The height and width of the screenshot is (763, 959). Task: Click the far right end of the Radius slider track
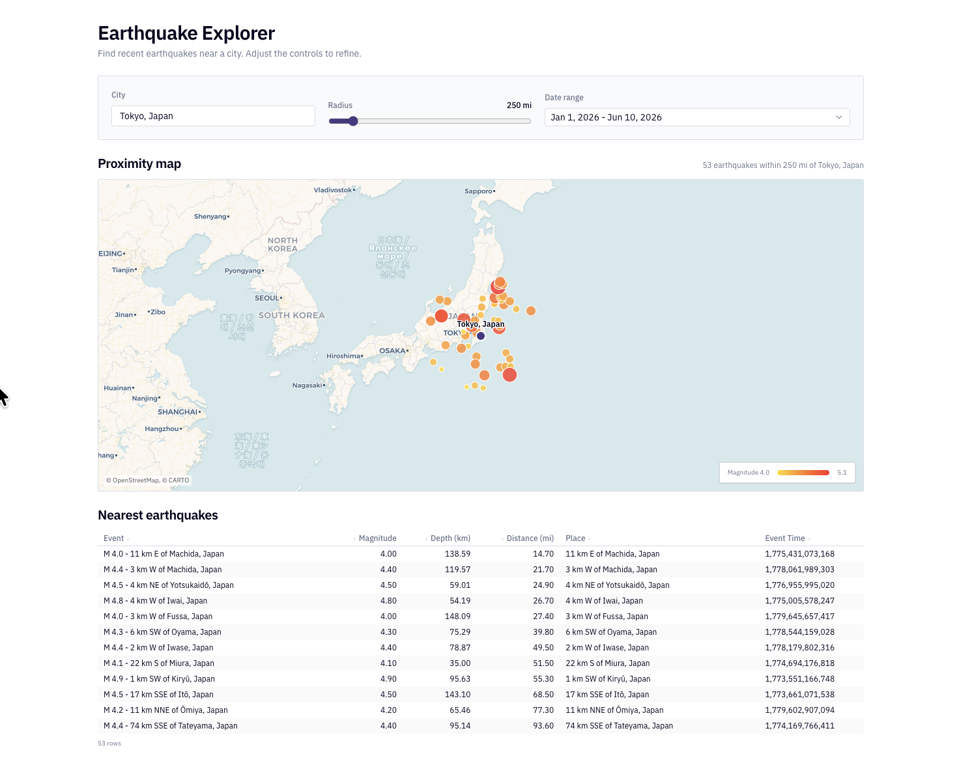pos(530,121)
